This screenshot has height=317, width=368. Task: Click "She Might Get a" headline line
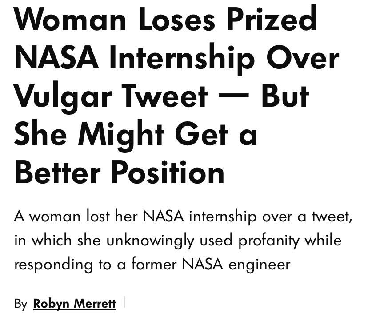coord(136,134)
